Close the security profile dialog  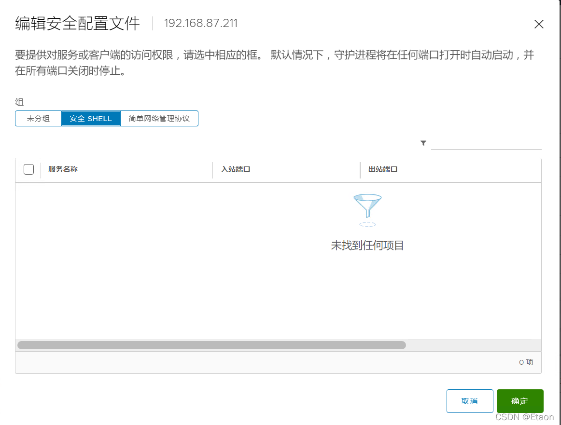539,24
